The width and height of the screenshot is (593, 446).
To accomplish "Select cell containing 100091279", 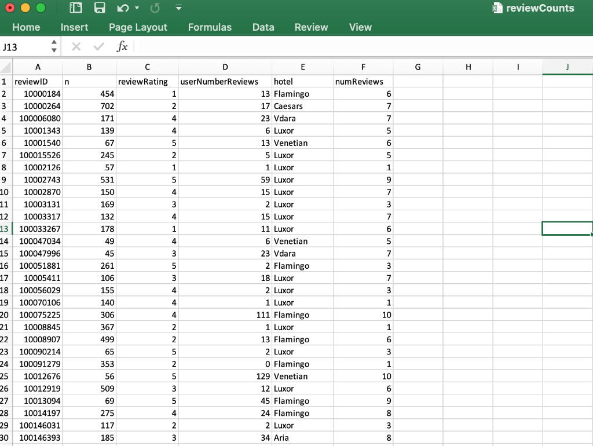I will (x=38, y=364).
